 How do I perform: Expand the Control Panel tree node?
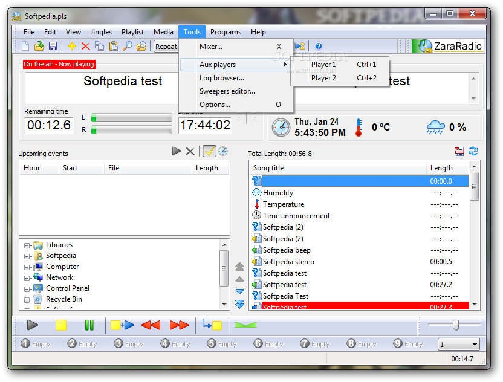(x=27, y=289)
